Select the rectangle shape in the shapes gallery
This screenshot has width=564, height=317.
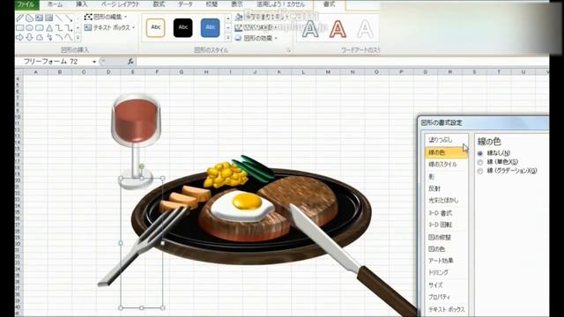tap(20, 27)
